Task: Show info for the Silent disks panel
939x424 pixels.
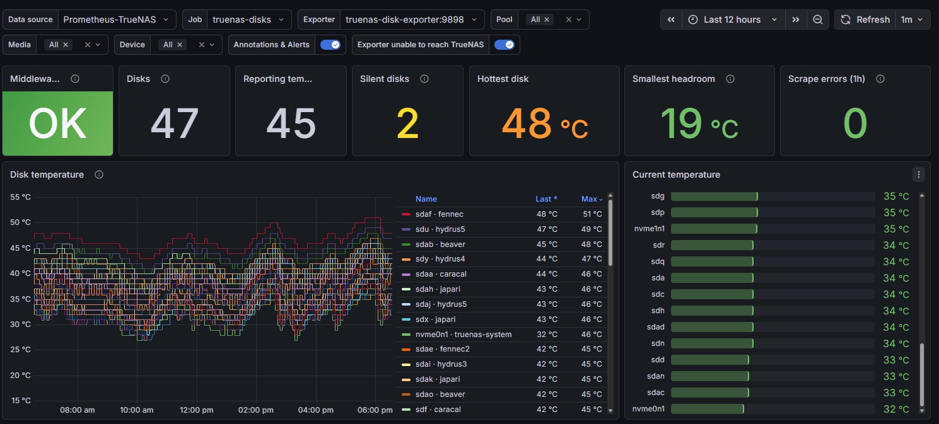Action: 424,79
